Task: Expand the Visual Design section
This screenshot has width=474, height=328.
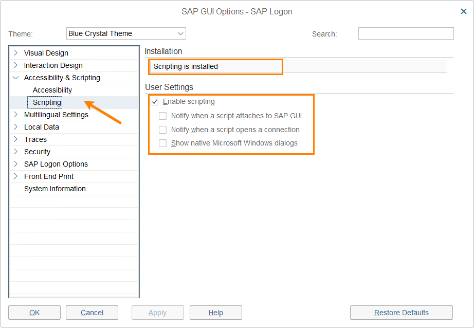Action: (16, 52)
